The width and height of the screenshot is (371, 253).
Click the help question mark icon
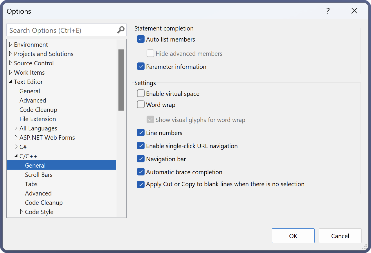coord(328,11)
